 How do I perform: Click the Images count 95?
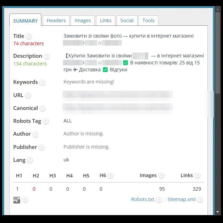pyautogui.click(x=162, y=189)
